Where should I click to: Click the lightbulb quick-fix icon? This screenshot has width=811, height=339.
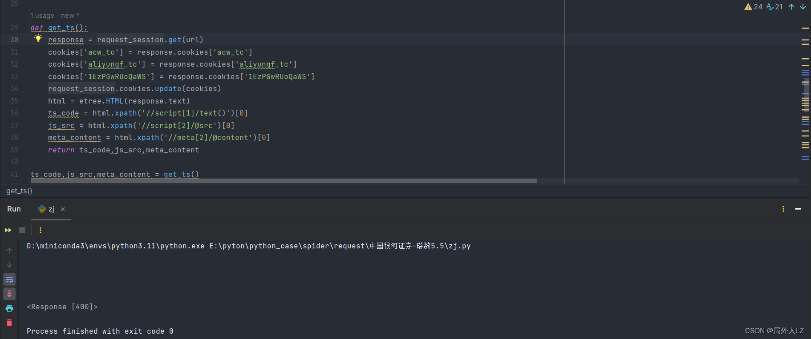(x=38, y=39)
